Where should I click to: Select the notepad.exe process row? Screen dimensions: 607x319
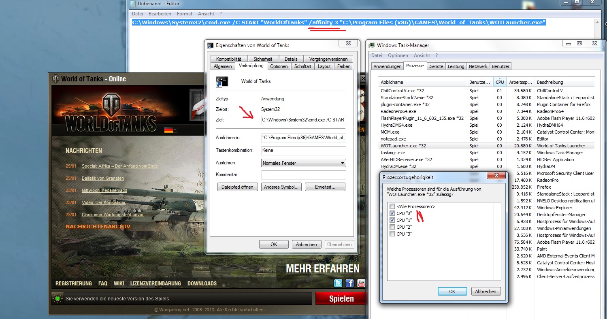(487, 139)
